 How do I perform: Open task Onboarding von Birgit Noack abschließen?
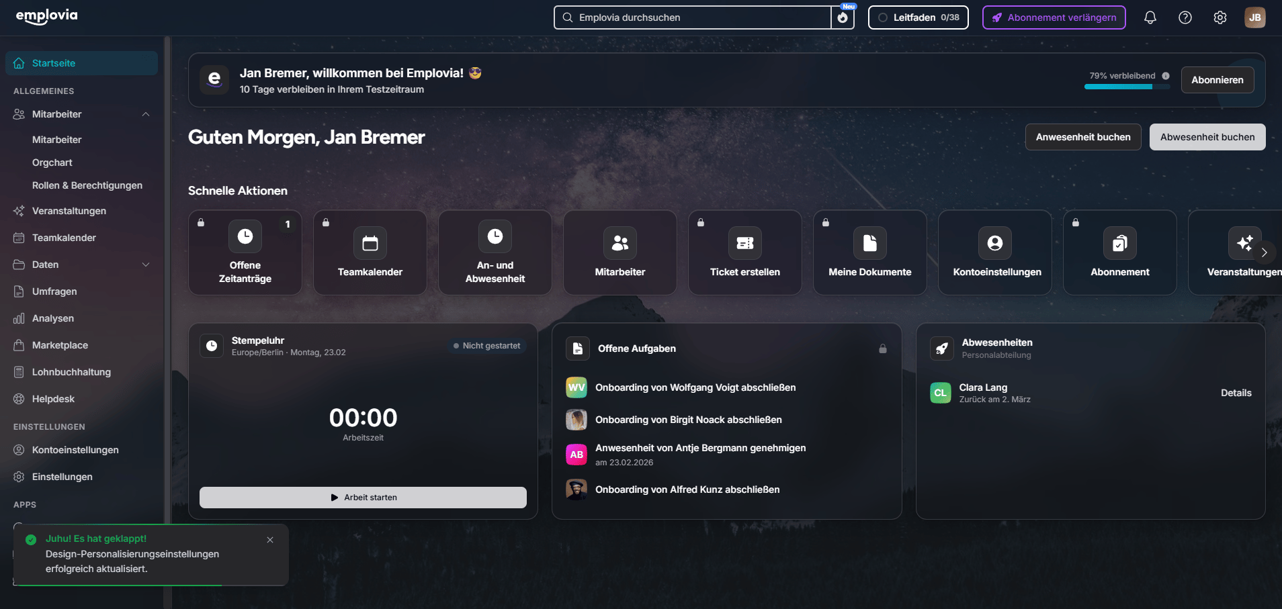pos(689,420)
